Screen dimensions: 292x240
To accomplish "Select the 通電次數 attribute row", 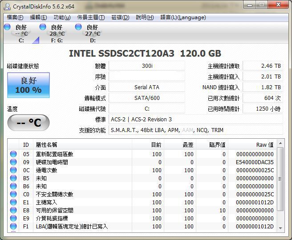I will point(142,170).
